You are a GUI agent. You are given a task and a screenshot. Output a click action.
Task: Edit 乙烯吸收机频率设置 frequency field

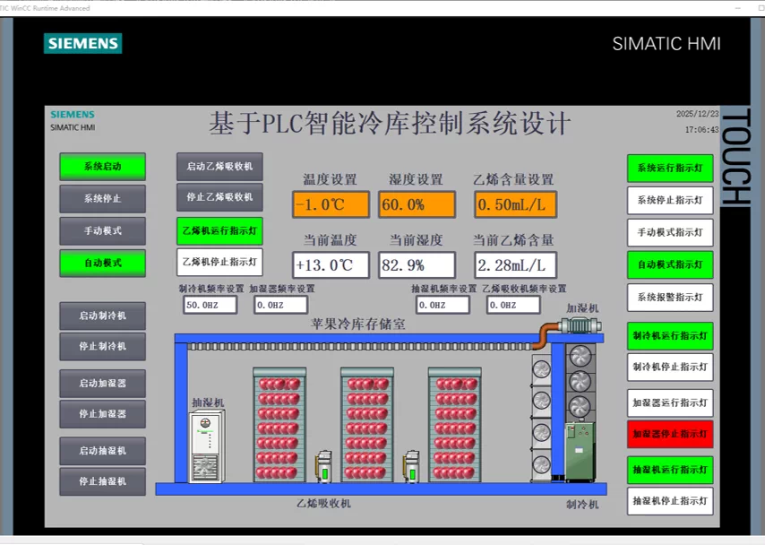click(514, 306)
